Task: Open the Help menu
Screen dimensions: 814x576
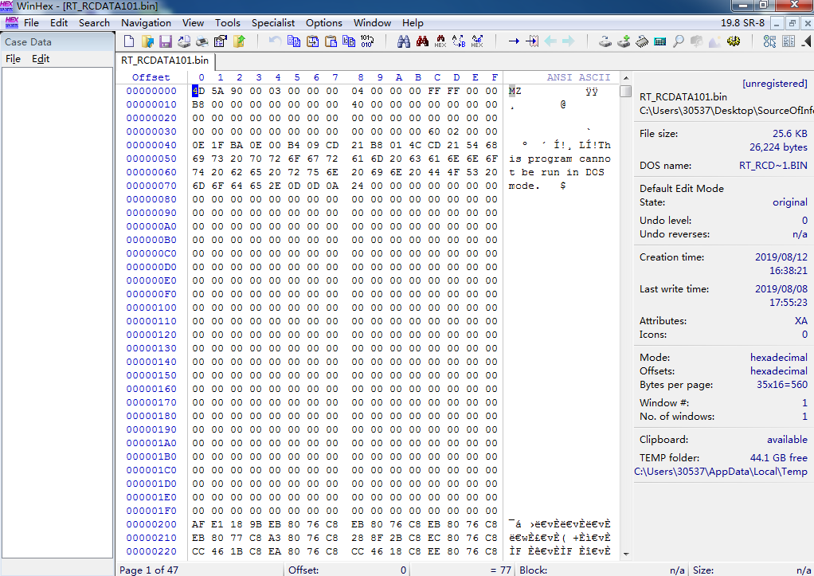Action: click(x=413, y=23)
